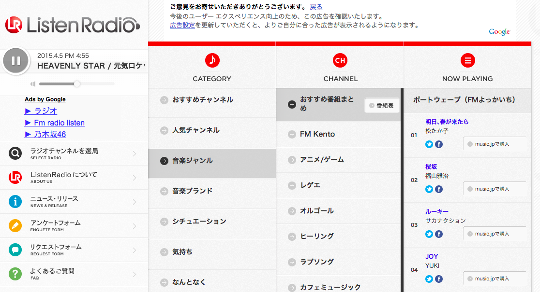Adjust the volume slider handle
540x292 pixels.
[x=76, y=84]
